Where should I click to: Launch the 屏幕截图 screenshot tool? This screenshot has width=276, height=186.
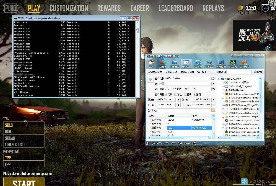click(x=221, y=63)
